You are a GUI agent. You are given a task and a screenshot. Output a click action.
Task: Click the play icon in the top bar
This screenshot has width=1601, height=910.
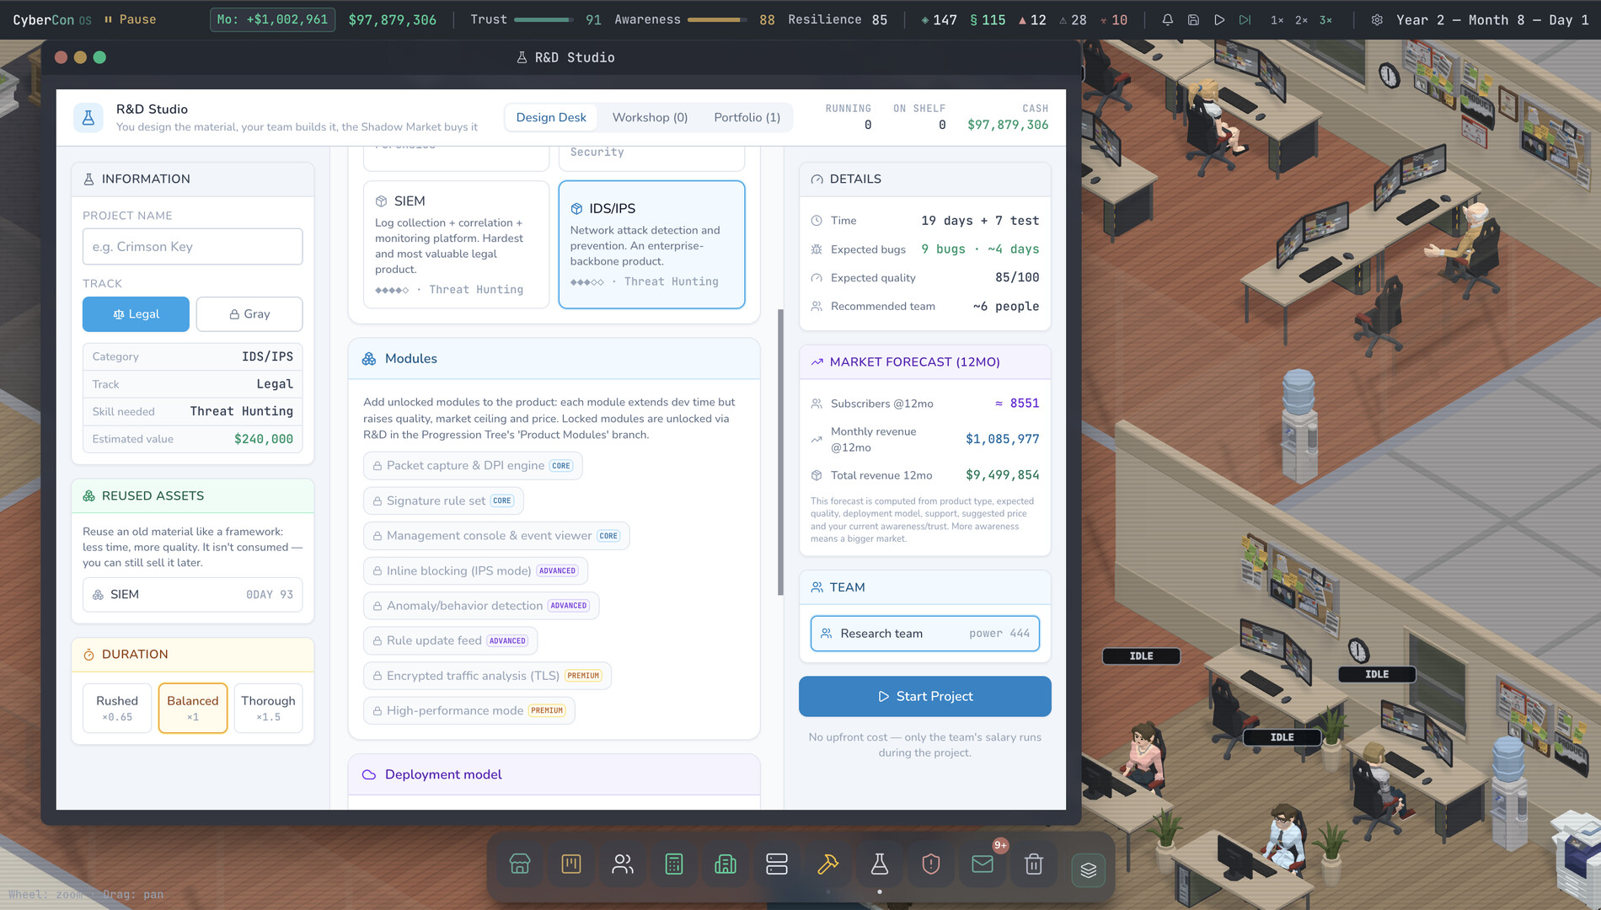point(1219,19)
